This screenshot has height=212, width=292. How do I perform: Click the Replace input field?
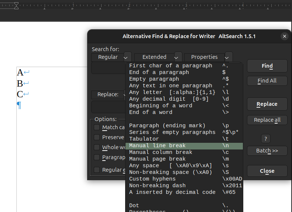point(109,107)
